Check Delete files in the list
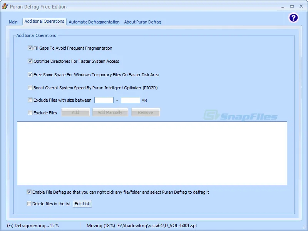This screenshot has width=308, height=231. pyautogui.click(x=29, y=204)
